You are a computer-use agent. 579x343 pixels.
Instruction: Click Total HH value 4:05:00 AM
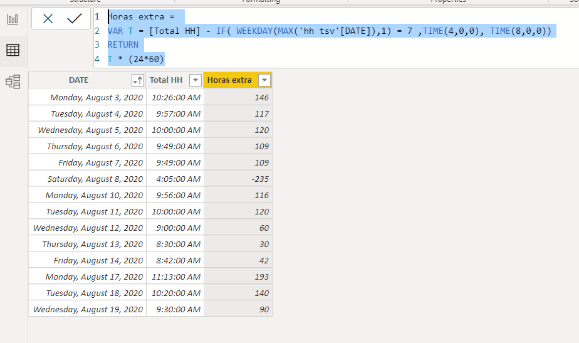175,179
